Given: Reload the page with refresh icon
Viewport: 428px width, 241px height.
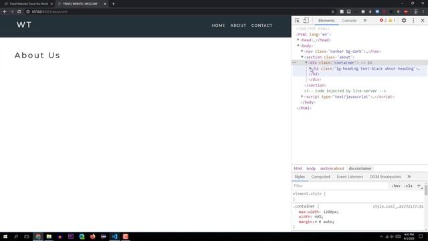Looking at the screenshot, I should (19, 12).
